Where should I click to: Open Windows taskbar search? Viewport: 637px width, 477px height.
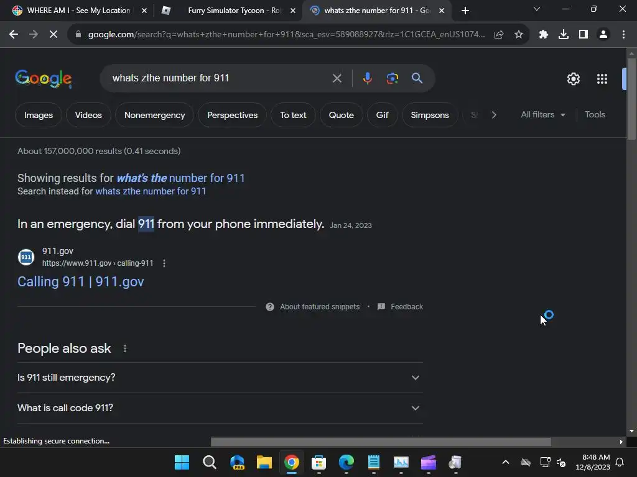(x=210, y=462)
